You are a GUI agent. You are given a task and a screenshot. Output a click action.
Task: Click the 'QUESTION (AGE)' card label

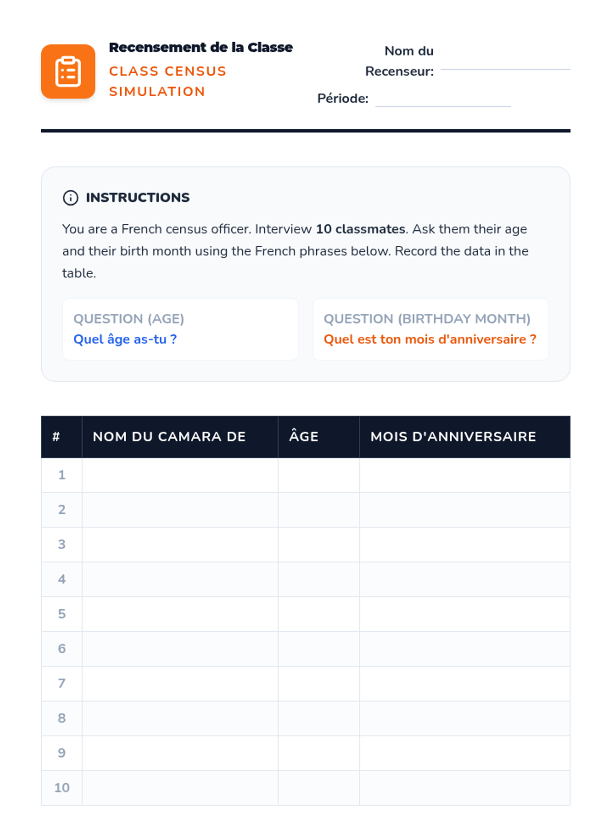pyautogui.click(x=129, y=318)
